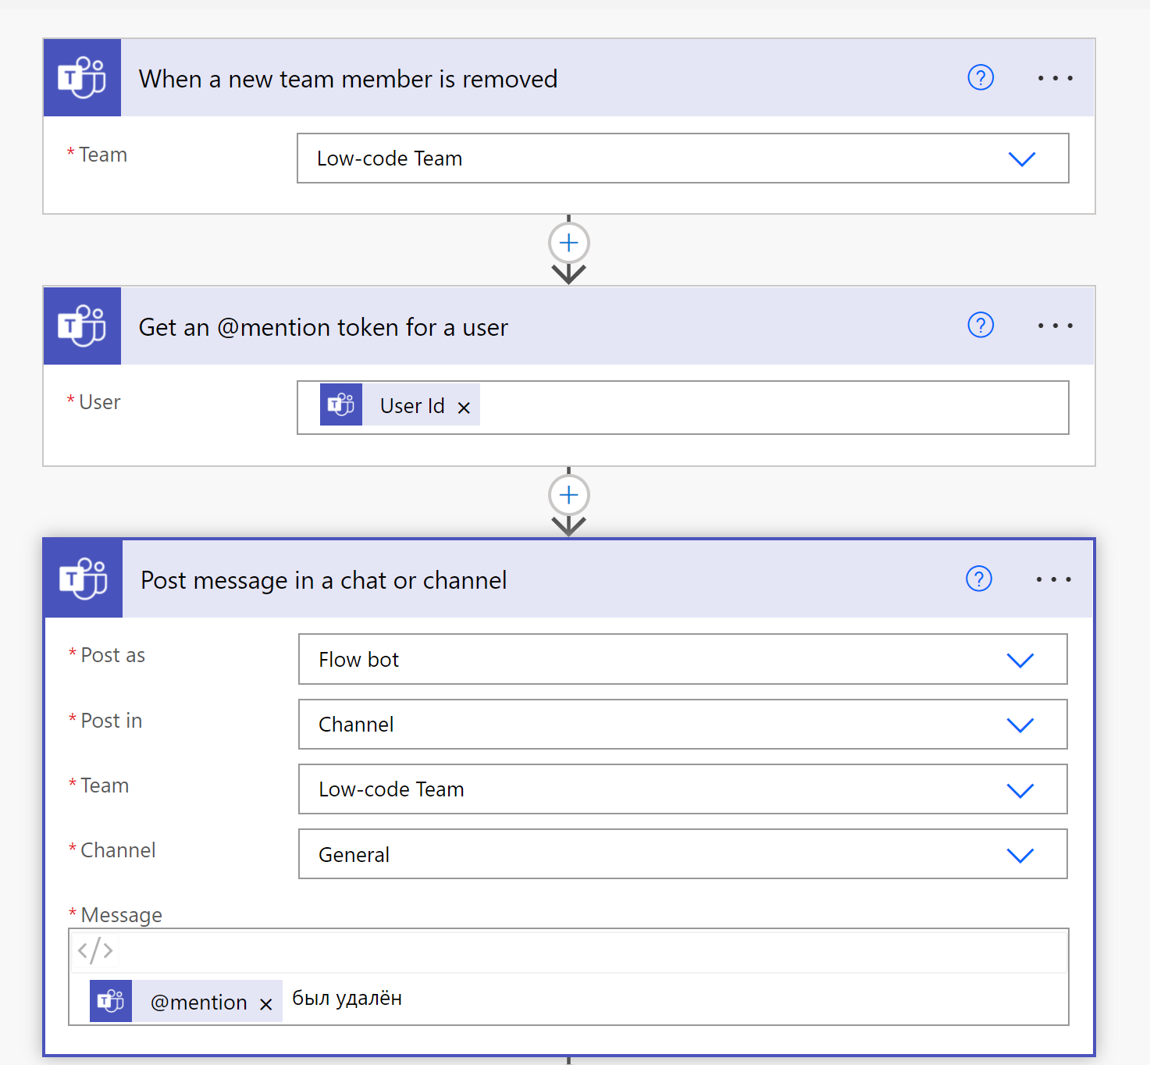1150x1065 pixels.
Task: Open help for the team member removed trigger
Action: pos(981,77)
